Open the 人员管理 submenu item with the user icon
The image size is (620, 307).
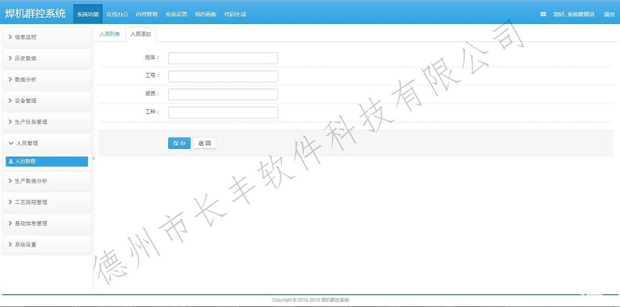point(46,161)
